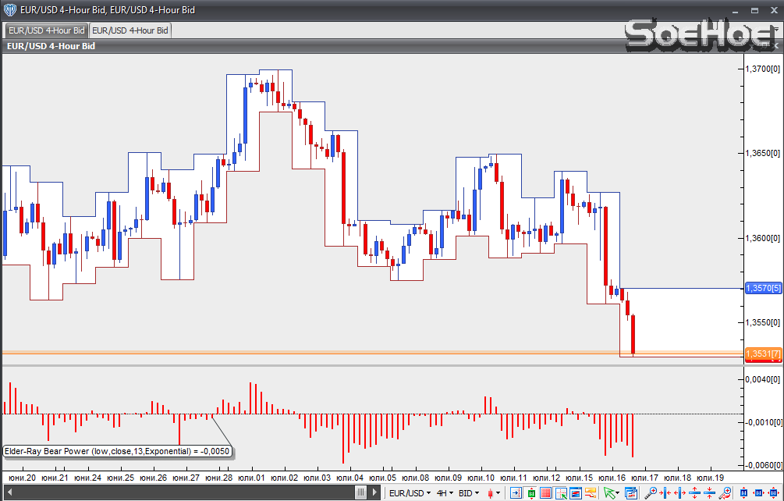Open the BID price type dropdown
Image resolution: width=784 pixels, height=501 pixels.
tap(470, 493)
